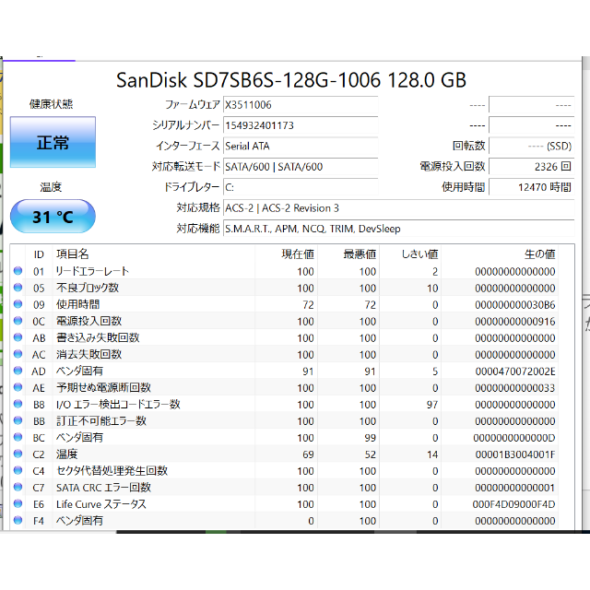This screenshot has height=590, width=590.
Task: Select the 予期せぬ電源断回数 row name
Action: pyautogui.click(x=103, y=387)
